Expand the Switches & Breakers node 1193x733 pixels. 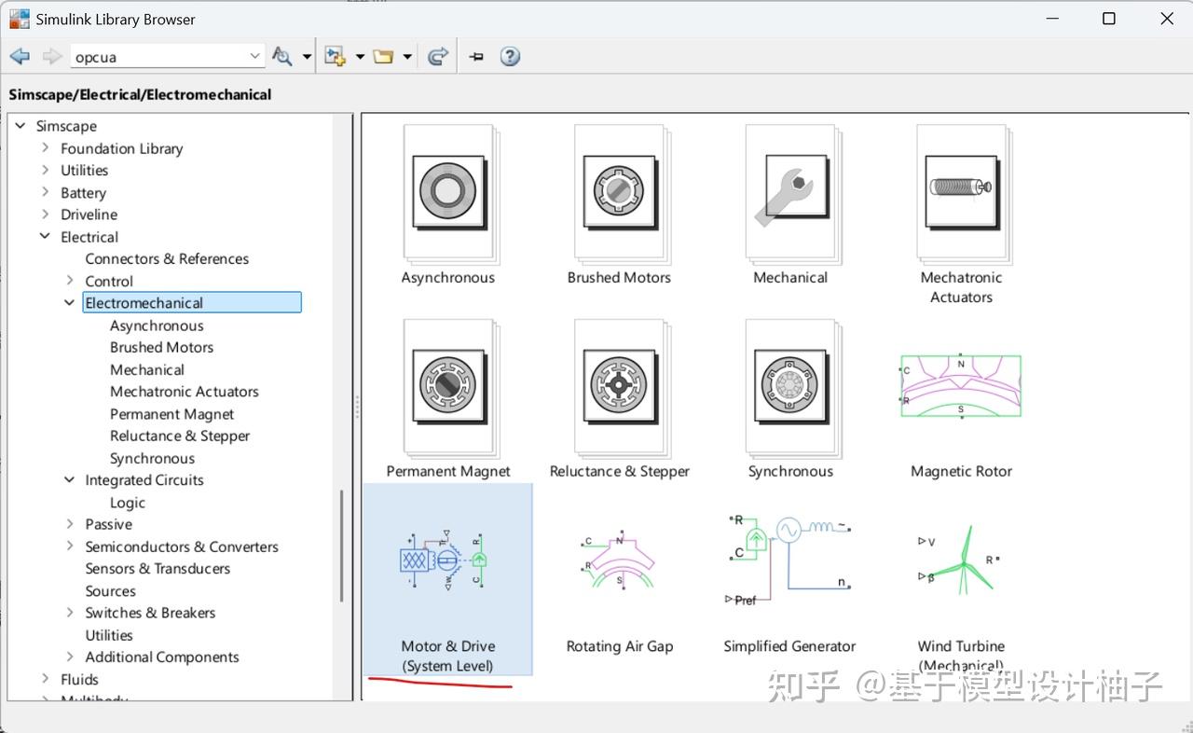(x=70, y=613)
